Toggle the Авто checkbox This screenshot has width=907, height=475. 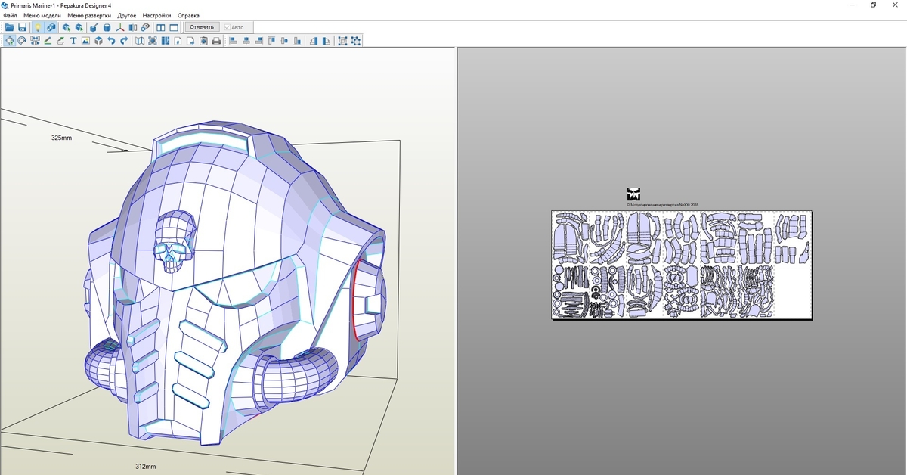(x=228, y=27)
